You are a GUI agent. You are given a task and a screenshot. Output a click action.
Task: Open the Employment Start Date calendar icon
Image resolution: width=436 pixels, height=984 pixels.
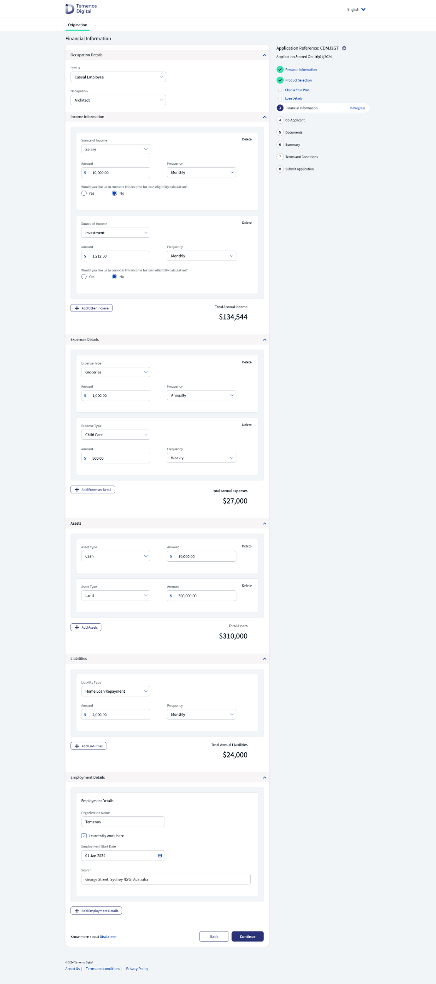point(160,856)
